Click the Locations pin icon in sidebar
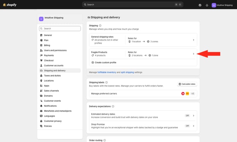 tap(41, 81)
